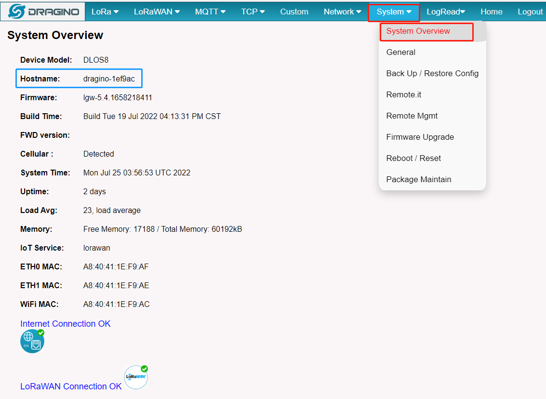Click the hostname value dragino-1ef9ac

click(109, 79)
